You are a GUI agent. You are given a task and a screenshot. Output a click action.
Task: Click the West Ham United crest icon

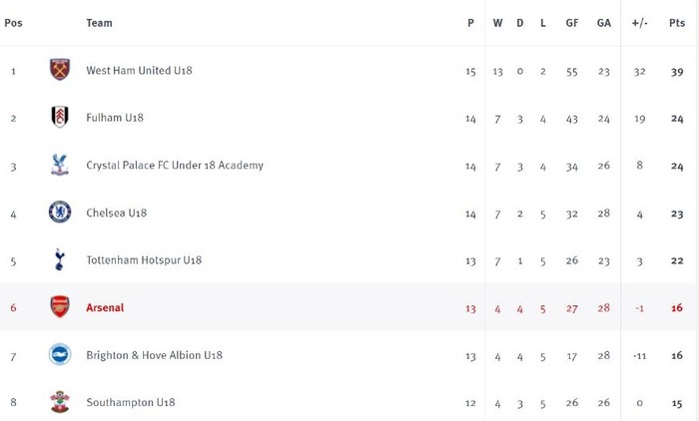click(60, 70)
